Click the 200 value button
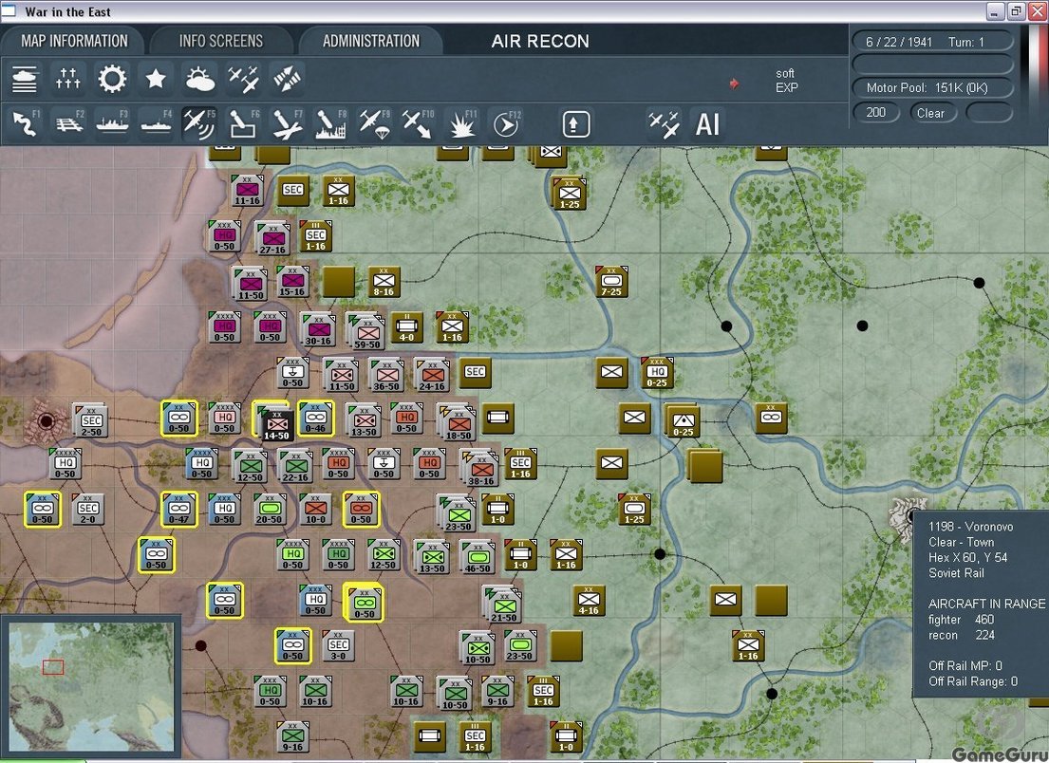Image resolution: width=1049 pixels, height=763 pixels. click(875, 112)
